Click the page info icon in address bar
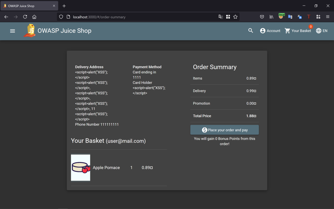 [x=68, y=17]
